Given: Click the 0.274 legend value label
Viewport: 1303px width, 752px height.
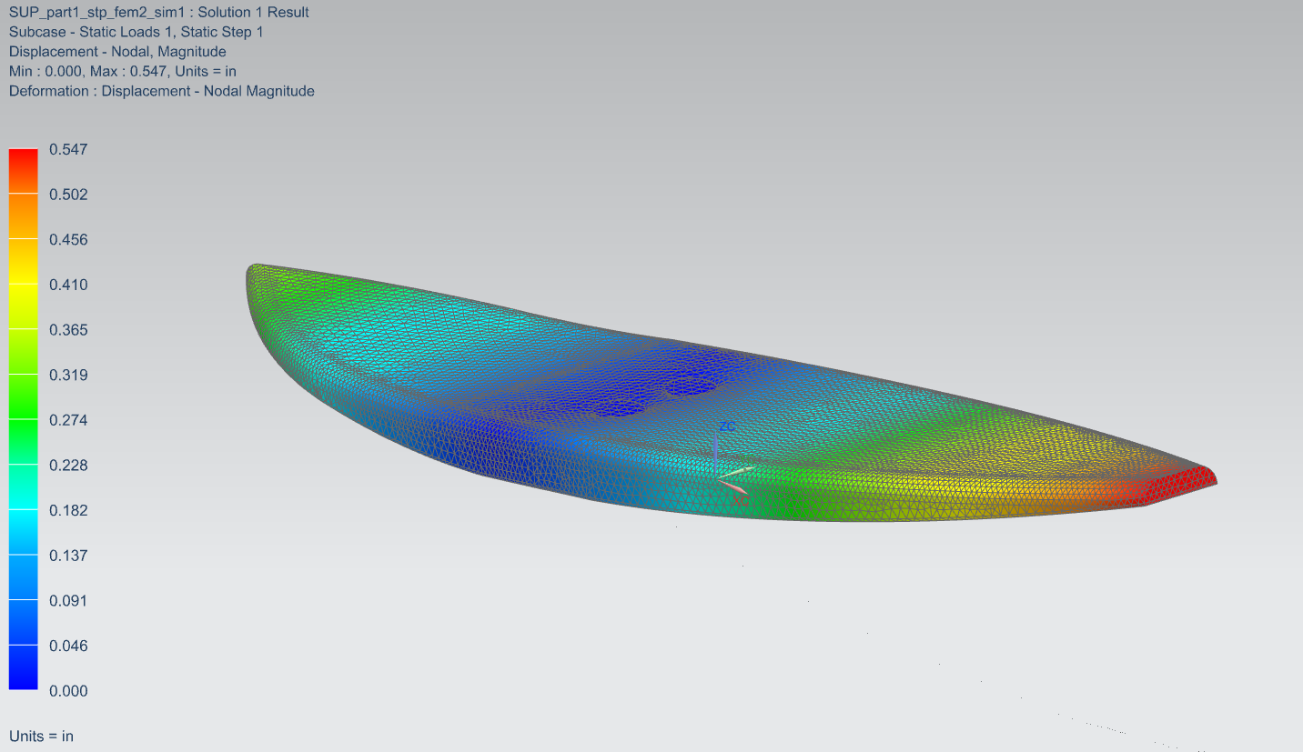Looking at the screenshot, I should (68, 420).
